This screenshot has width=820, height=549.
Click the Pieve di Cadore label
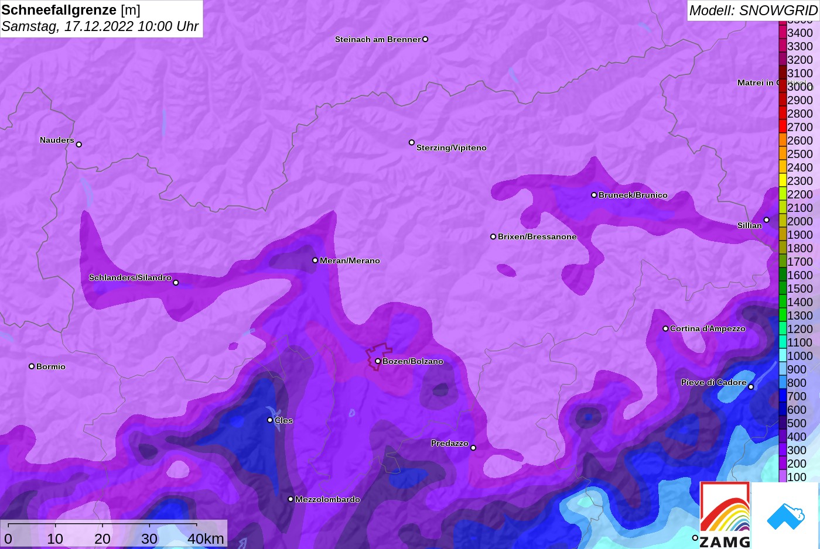(x=714, y=382)
